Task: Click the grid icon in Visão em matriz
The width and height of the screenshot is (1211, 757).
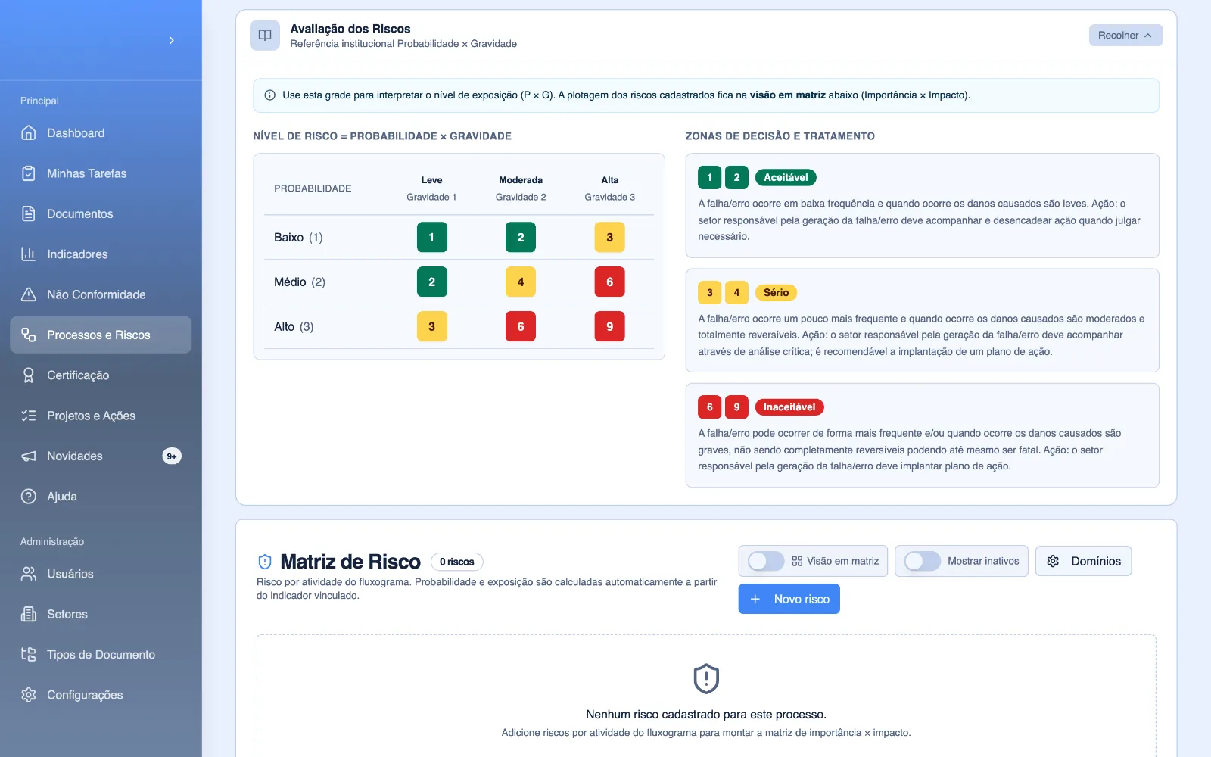Action: click(x=797, y=561)
